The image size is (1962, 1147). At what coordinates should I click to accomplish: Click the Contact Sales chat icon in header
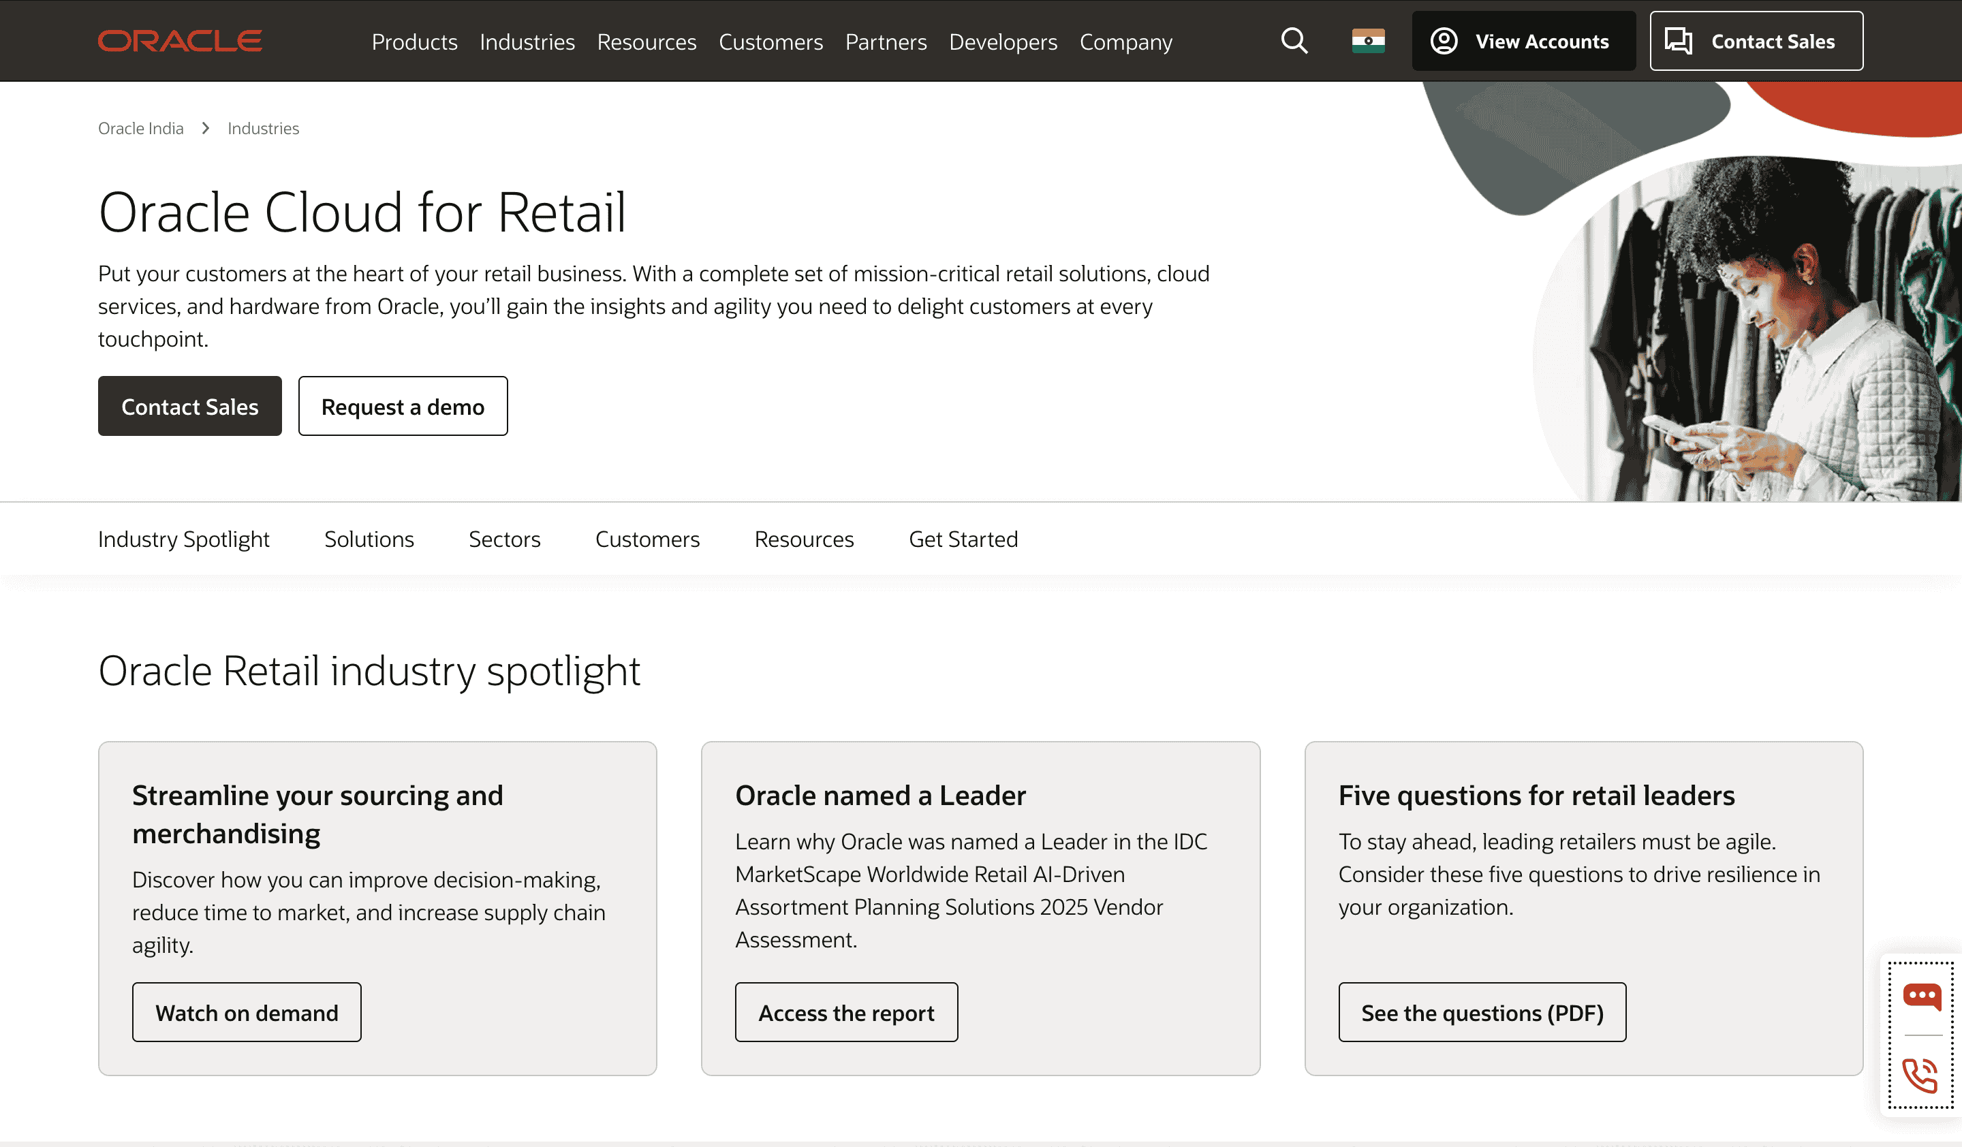[1679, 40]
